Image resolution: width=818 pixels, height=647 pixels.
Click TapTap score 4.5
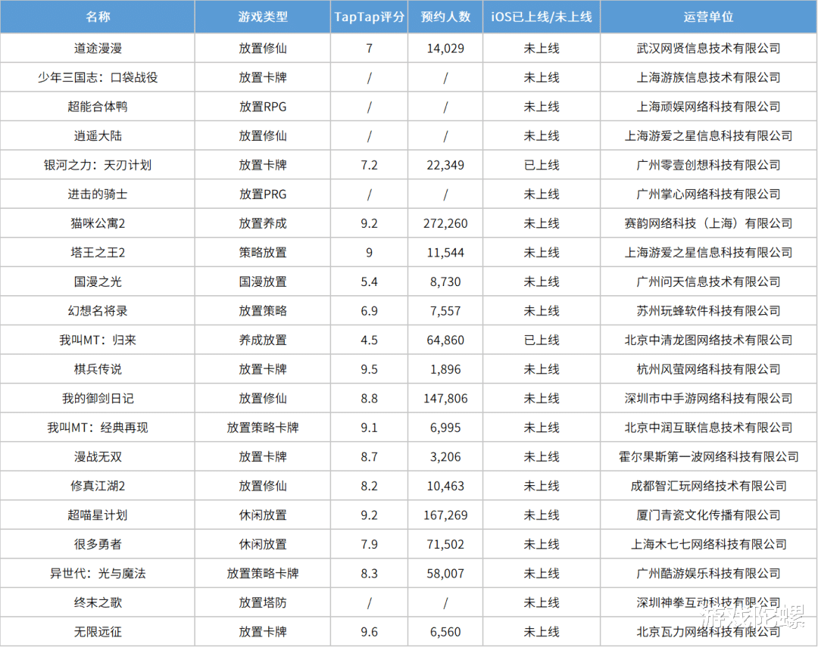(x=370, y=341)
